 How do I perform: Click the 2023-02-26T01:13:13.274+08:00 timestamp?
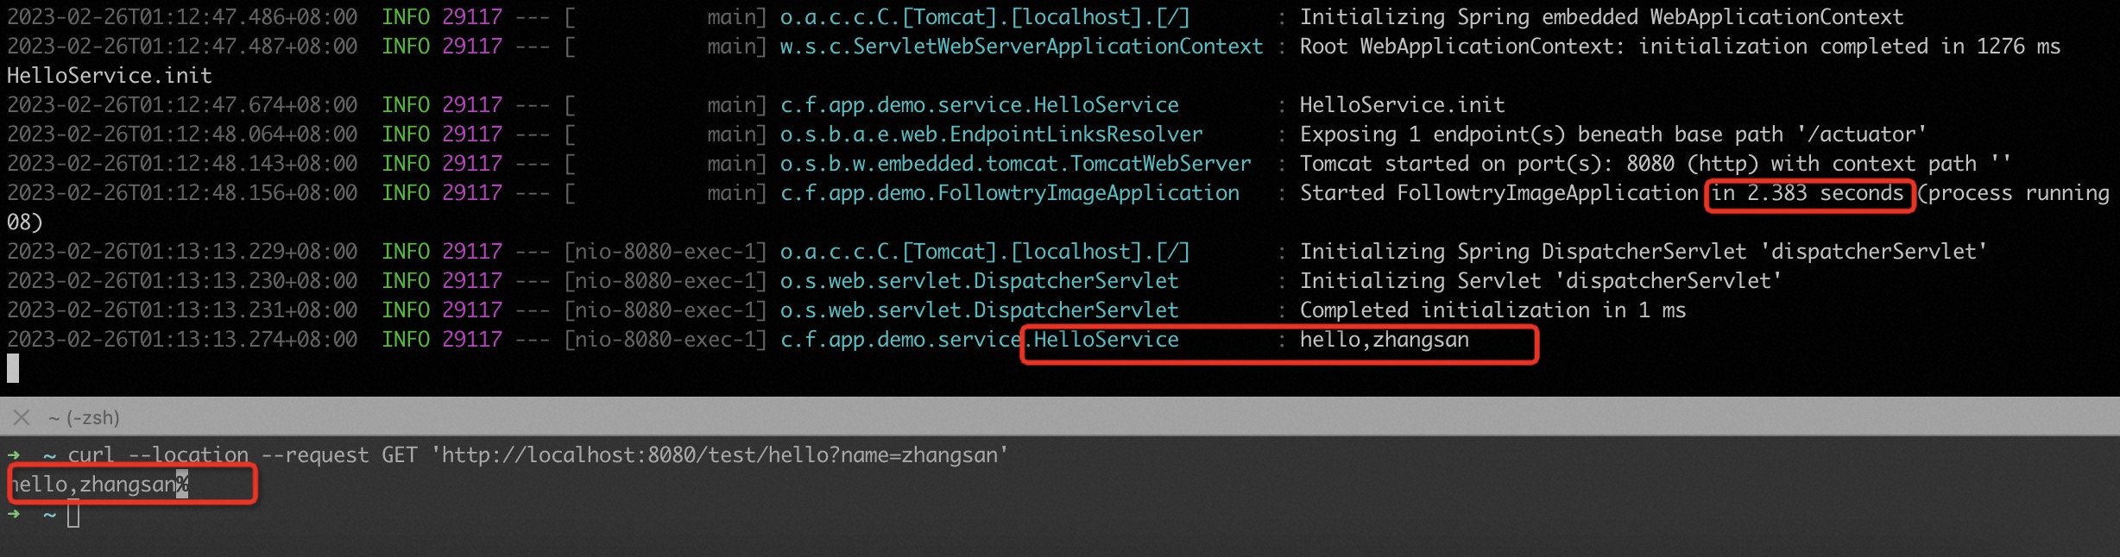coord(182,340)
